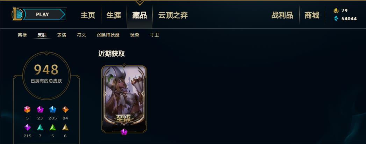Select the purple gem icon showing 215
This screenshot has height=144, width=366.
pos(28,128)
